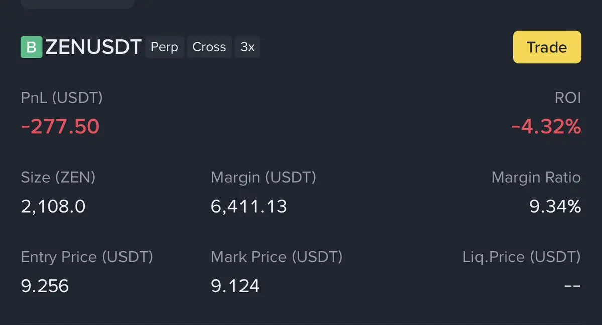
Task: Tap the ROI label
Action: click(567, 98)
